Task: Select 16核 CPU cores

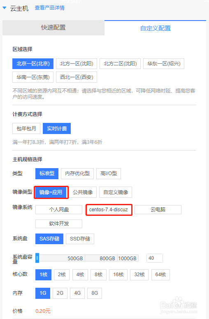Action: pyautogui.click(x=118, y=275)
